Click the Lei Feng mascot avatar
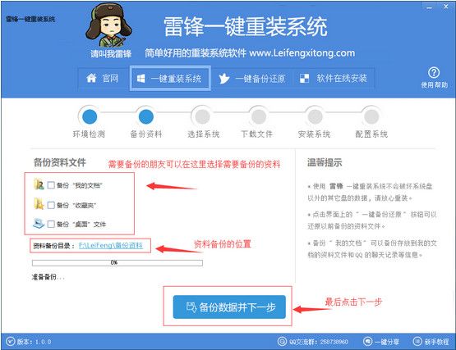456x350 pixels. click(x=108, y=25)
